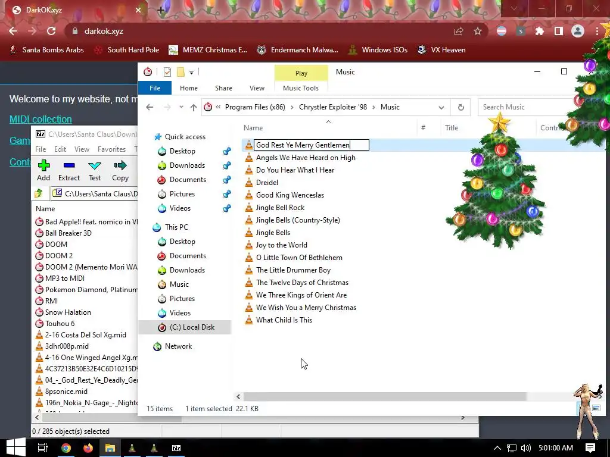Viewport: 610px width, 457px height.
Task: Click Explorer up-folder arrow
Action: 194,107
